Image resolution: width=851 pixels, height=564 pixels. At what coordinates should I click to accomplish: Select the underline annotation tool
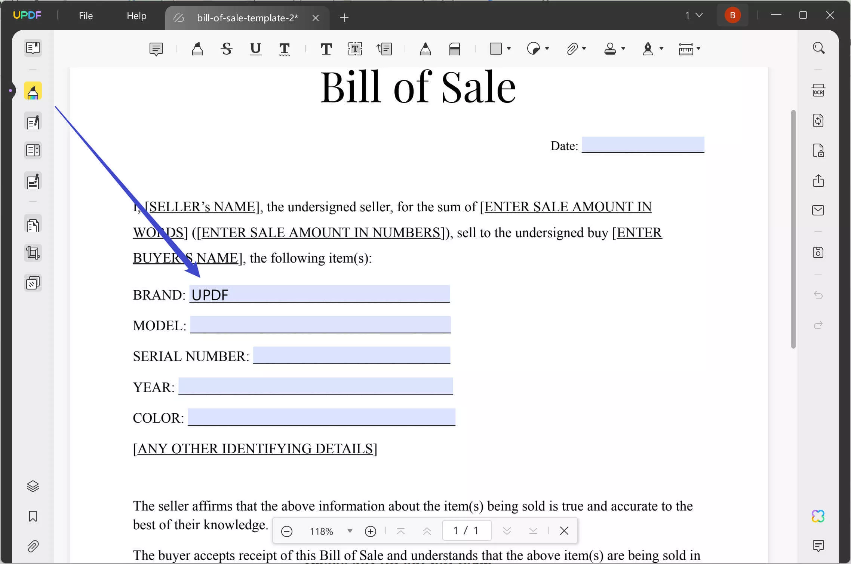255,49
